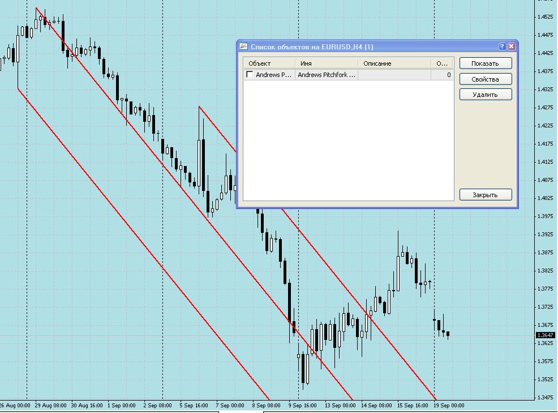
Task: Click the 9 Sep 16:00 time label
Action: [303, 406]
